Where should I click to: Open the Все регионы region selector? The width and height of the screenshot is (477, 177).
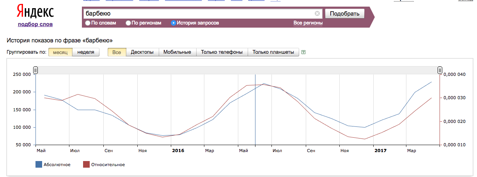(308, 23)
